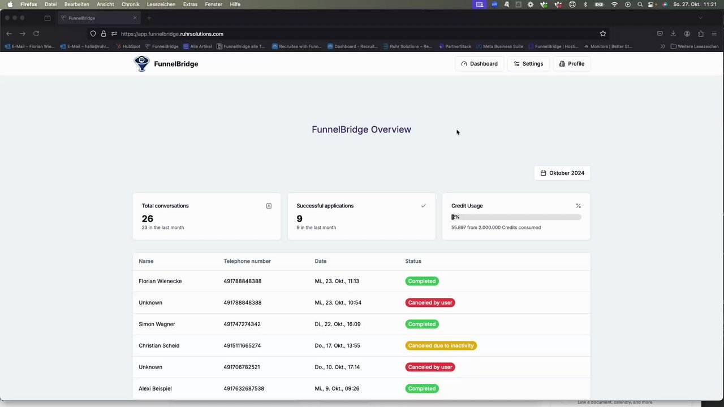Open the Wi-Fi status menu

tap(614, 5)
